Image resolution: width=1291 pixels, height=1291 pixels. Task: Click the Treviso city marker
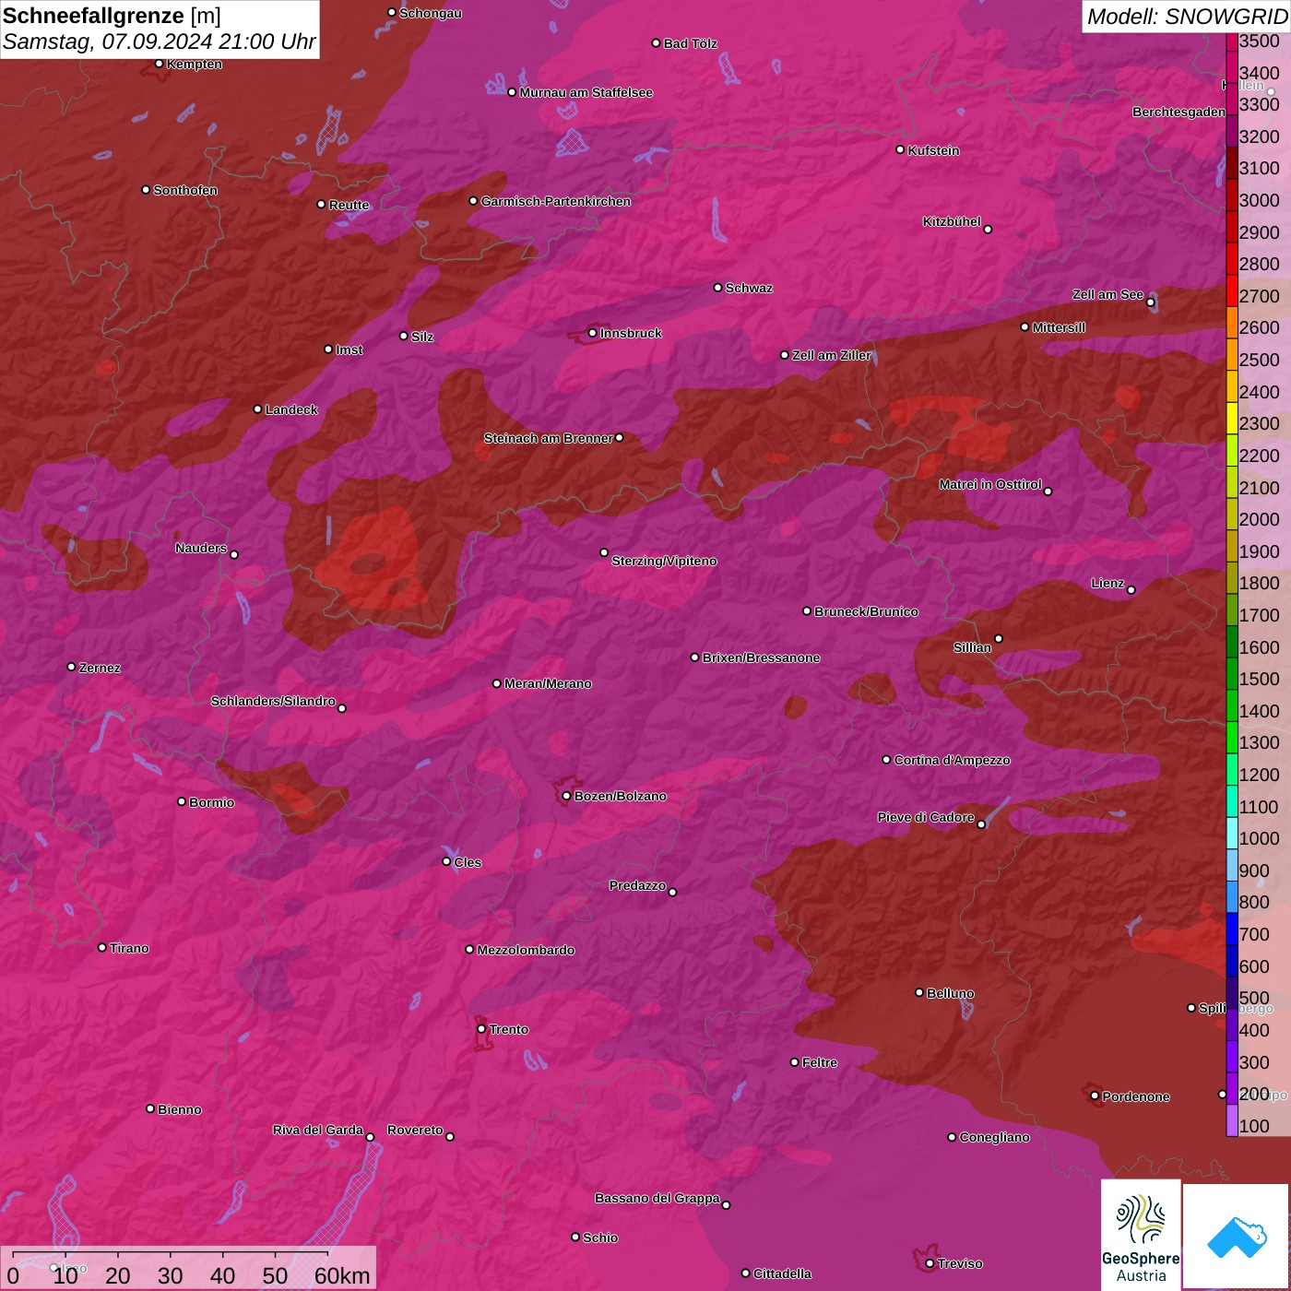pyautogui.click(x=930, y=1263)
